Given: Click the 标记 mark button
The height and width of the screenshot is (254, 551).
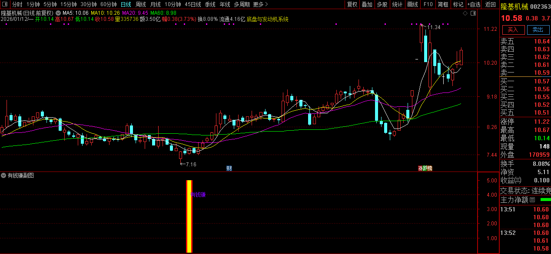Looking at the screenshot, I should [x=458, y=4].
